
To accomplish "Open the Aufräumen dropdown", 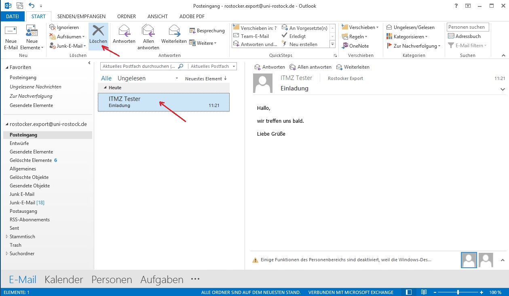I will (68, 37).
